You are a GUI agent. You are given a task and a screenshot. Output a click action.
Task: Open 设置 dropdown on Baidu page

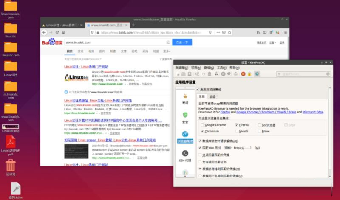(x=272, y=43)
